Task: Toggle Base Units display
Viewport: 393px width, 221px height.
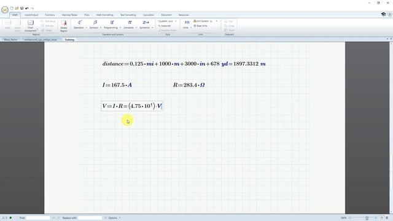Action: point(201,26)
